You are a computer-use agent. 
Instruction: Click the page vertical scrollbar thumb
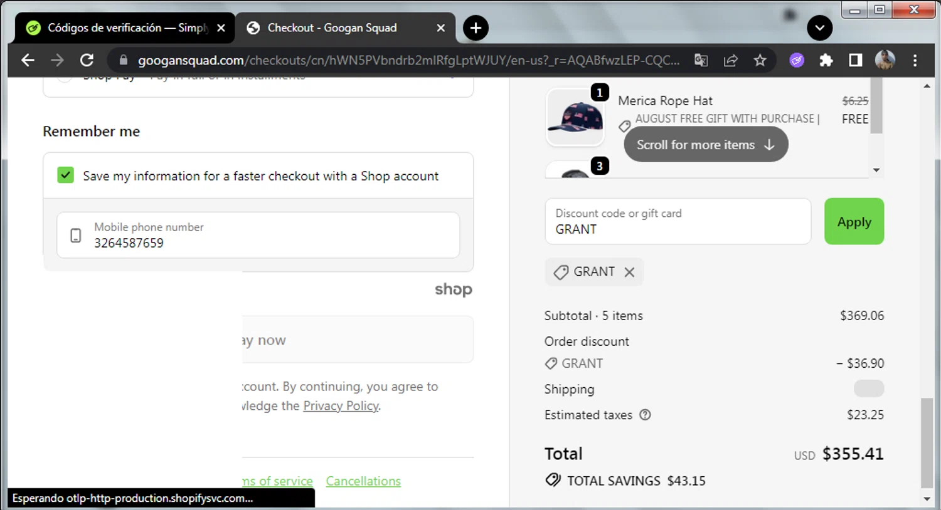(927, 442)
